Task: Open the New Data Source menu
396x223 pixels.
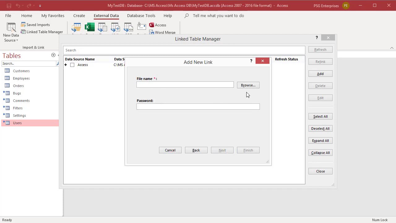Action: 11,33
